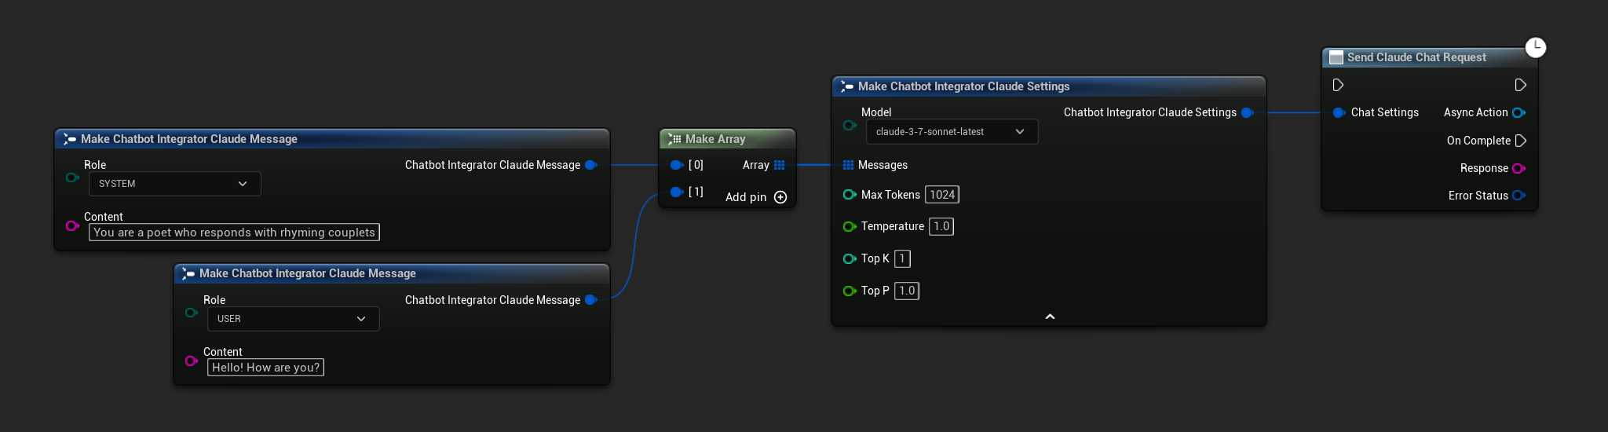Click the Response output pin
This screenshot has height=432, width=1608.
click(x=1518, y=168)
